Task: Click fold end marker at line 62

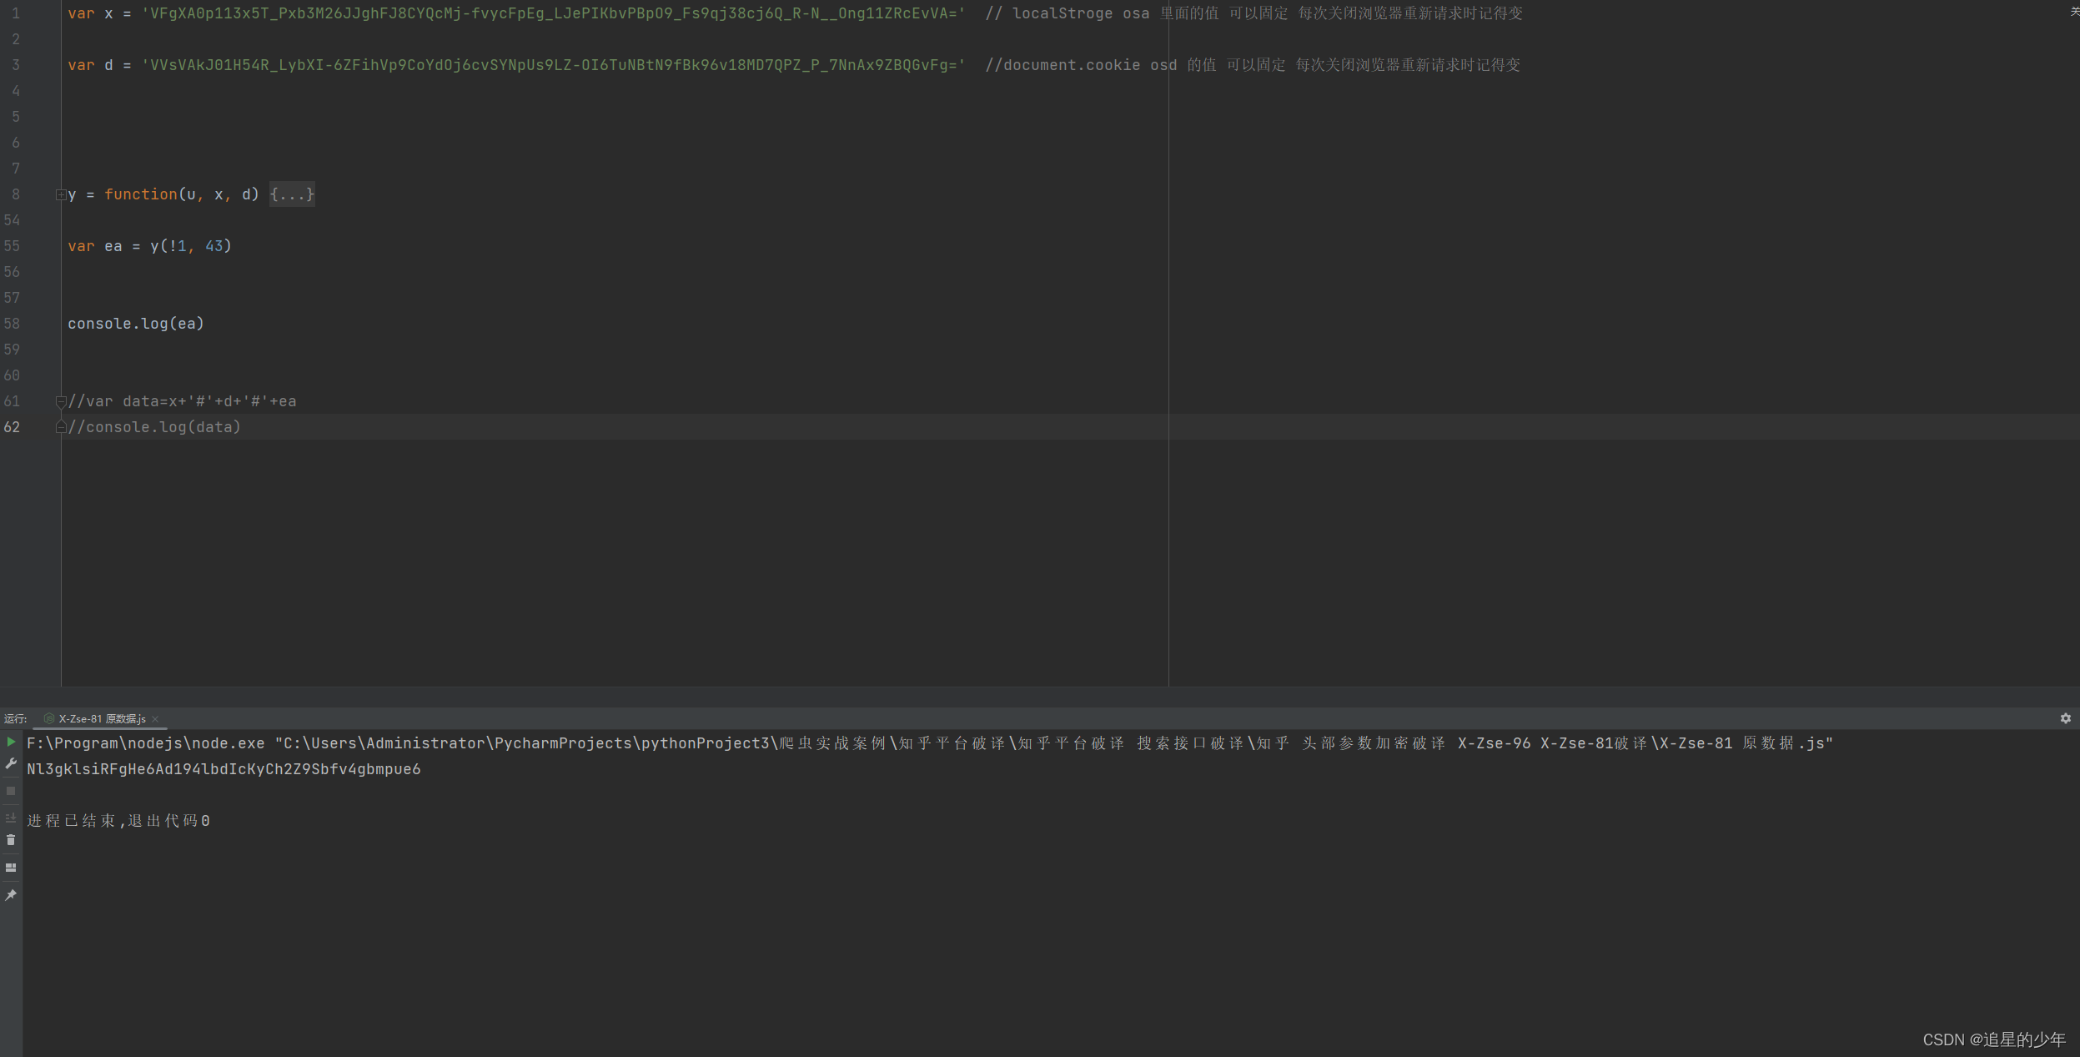Action: pos(60,427)
